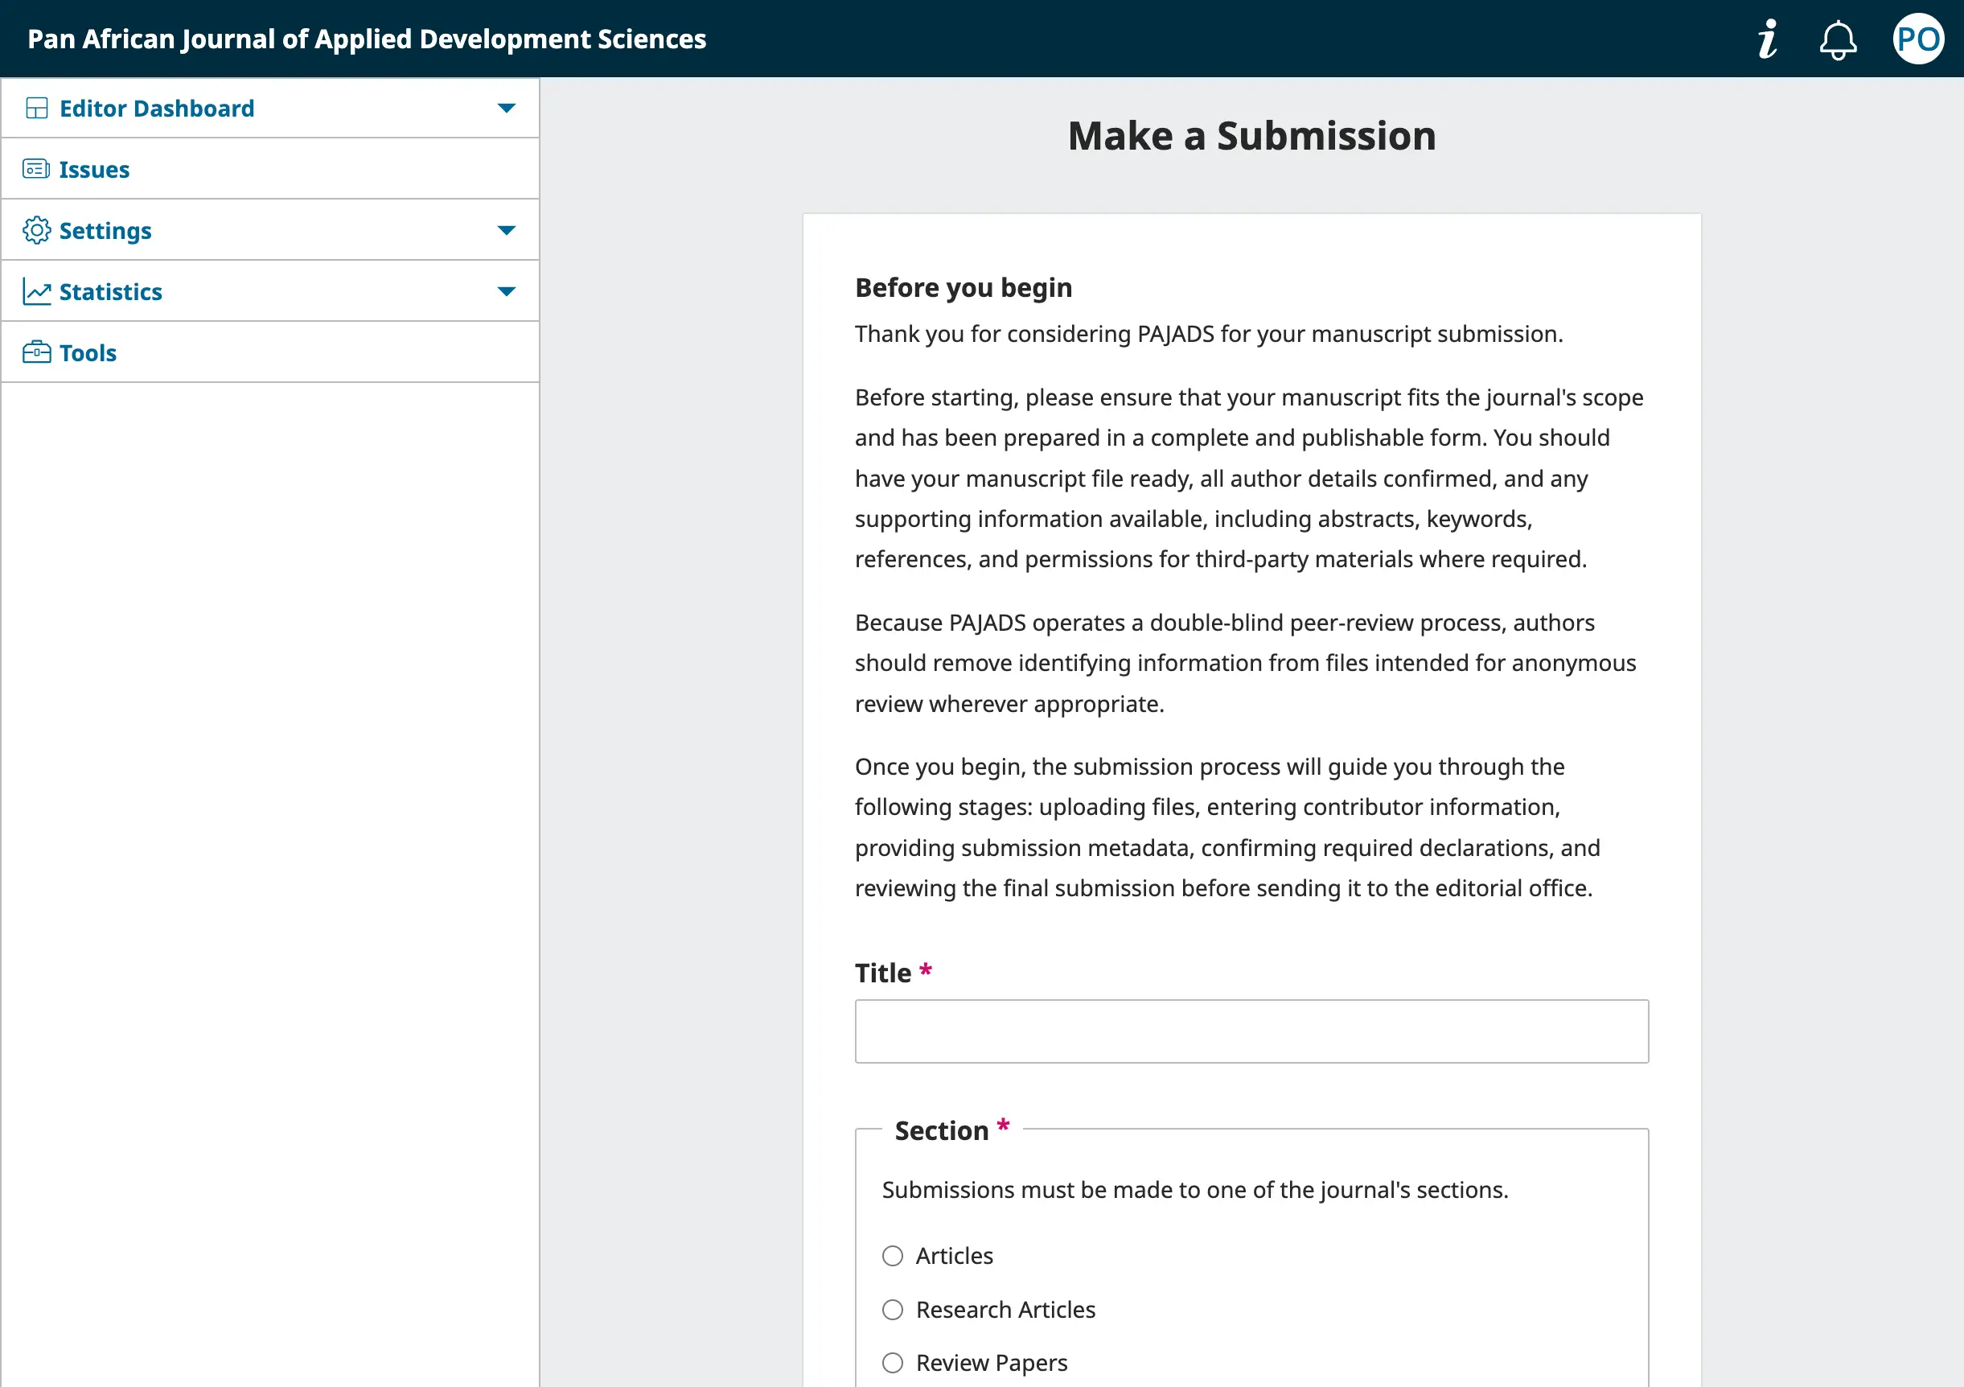Open Tools using the briefcase icon
Image resolution: width=1964 pixels, height=1387 pixels.
pyautogui.click(x=36, y=352)
